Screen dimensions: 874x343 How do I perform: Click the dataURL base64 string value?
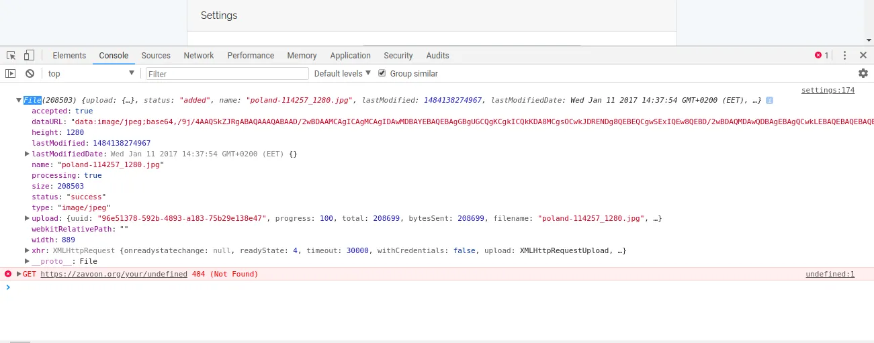pos(472,121)
